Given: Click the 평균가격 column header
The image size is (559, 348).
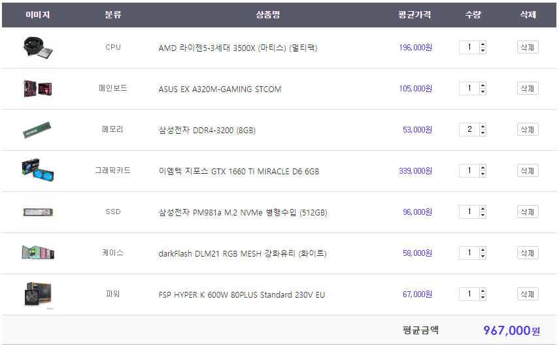Looking at the screenshot, I should (x=415, y=14).
